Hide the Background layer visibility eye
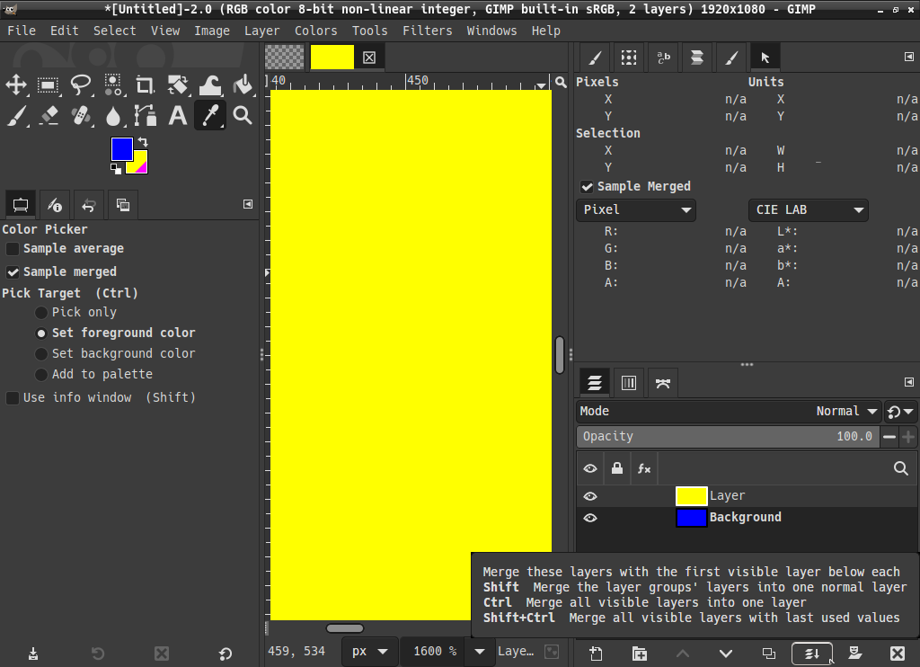This screenshot has width=920, height=667. click(590, 518)
